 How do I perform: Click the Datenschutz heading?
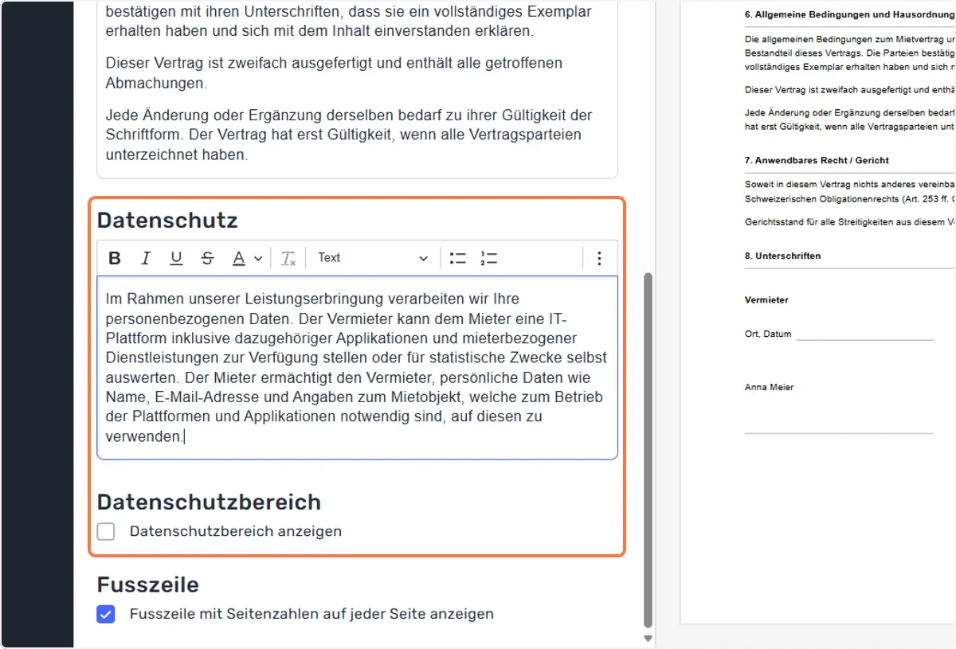point(167,221)
